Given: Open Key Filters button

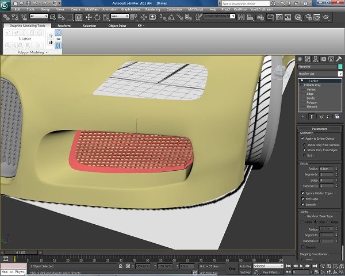Looking at the screenshot, I should click(271, 272).
